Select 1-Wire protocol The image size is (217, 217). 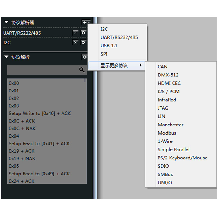[181, 141]
